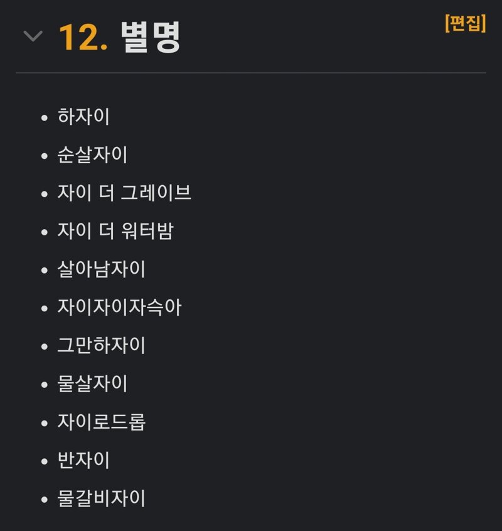Image resolution: width=502 pixels, height=531 pixels.
Task: Collapse the 별명 section using the chevron
Action: (x=33, y=37)
